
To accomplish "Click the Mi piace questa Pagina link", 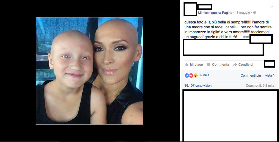I will (x=215, y=13).
